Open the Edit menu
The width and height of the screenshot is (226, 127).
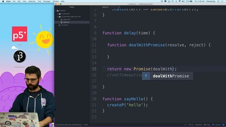[19, 1]
